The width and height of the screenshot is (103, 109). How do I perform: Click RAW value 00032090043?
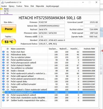pos(89,81)
